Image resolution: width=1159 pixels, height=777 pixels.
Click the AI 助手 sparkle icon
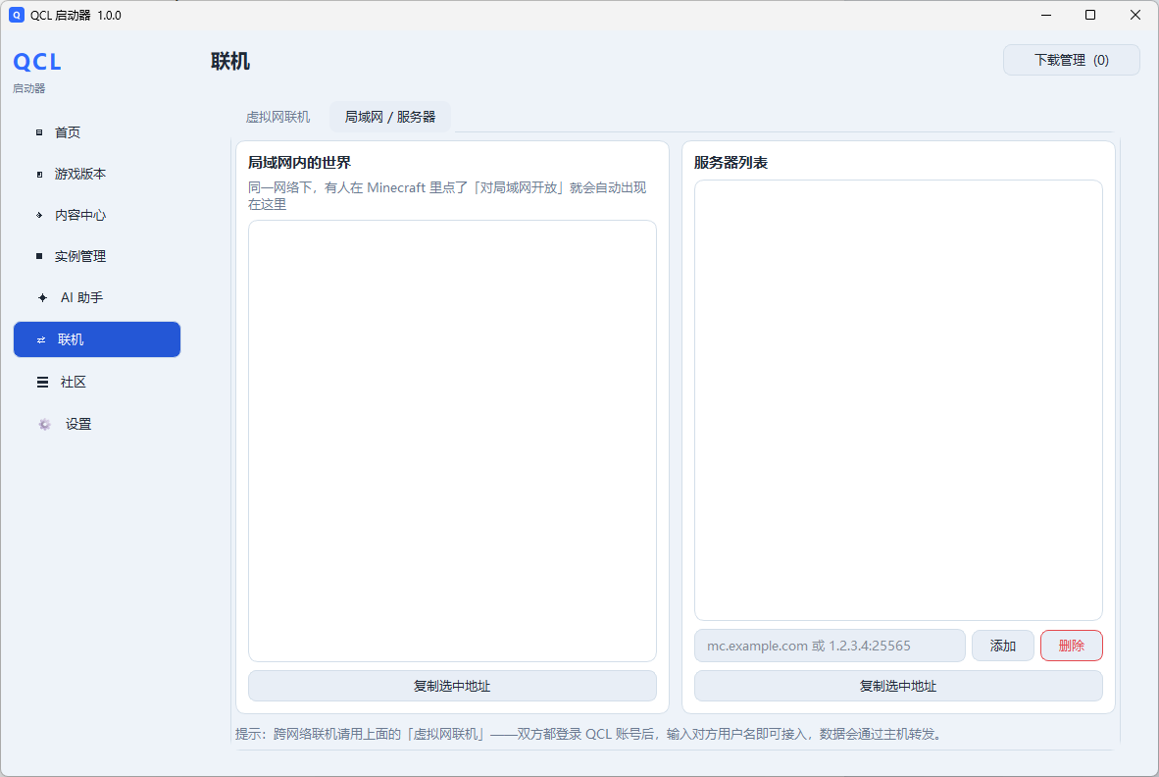pos(42,297)
